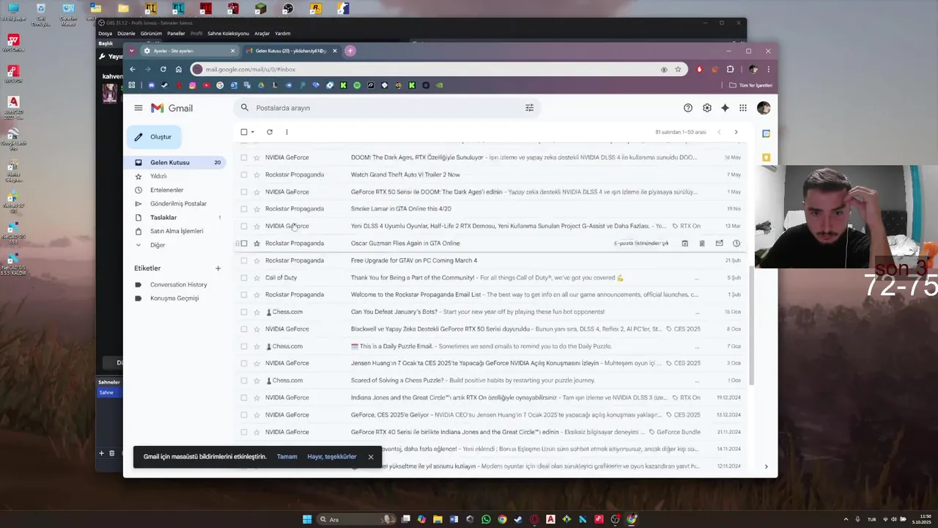Show hidden system tray icons chevron
The image size is (938, 528).
click(x=846, y=519)
